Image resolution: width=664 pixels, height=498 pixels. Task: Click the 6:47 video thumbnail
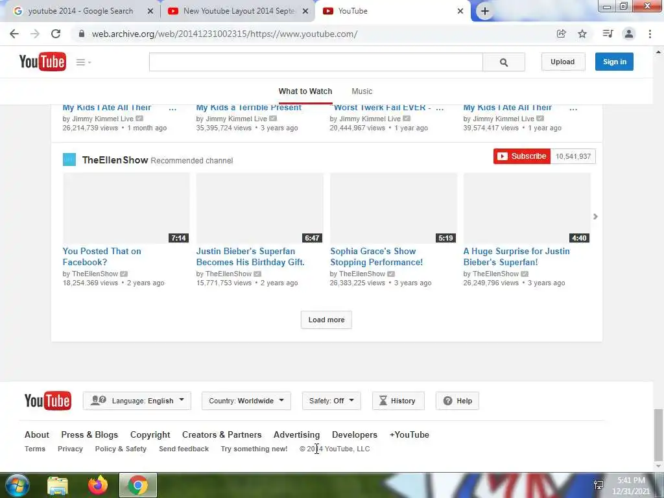pos(259,208)
